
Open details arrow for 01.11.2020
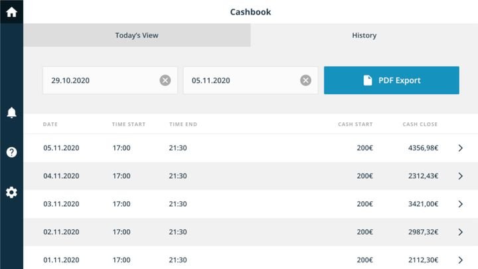461,260
